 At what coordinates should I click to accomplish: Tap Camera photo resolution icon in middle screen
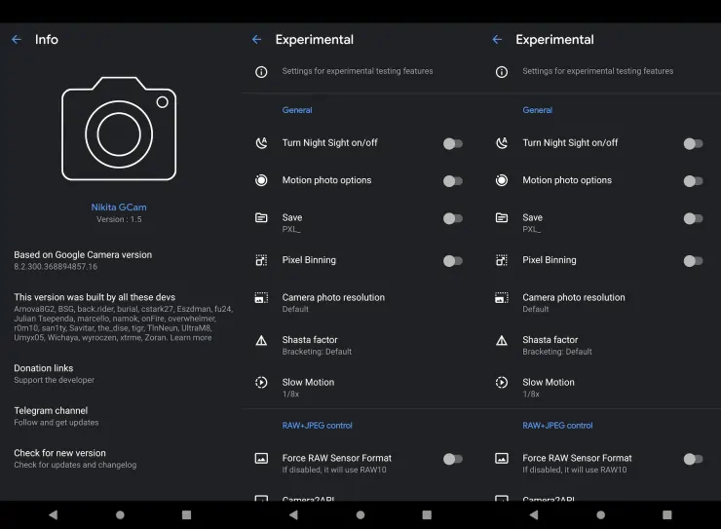click(261, 298)
